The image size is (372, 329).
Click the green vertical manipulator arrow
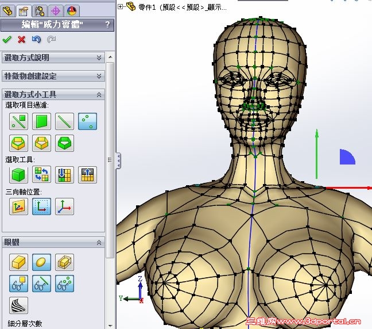[x=316, y=154]
